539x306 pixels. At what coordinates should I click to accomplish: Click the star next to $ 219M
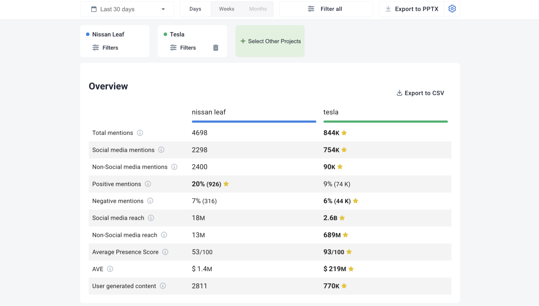(x=351, y=269)
